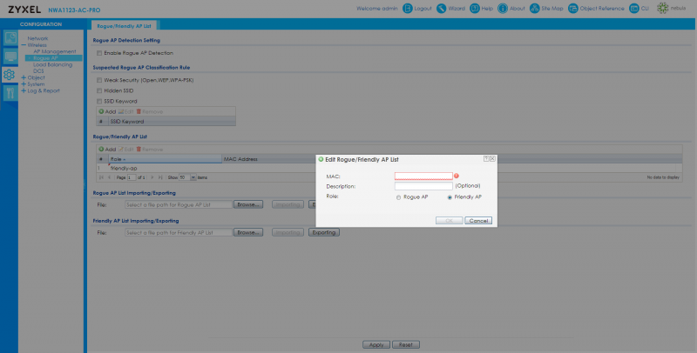Check the SSID Keyword option
697x353 pixels.
99,101
